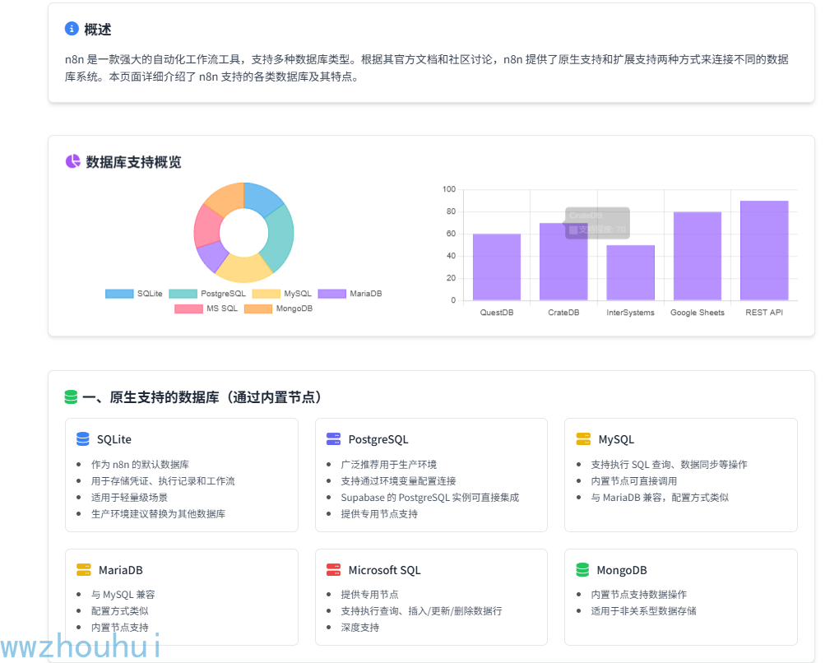Toggle the SQLite legend swatch

[119, 294]
